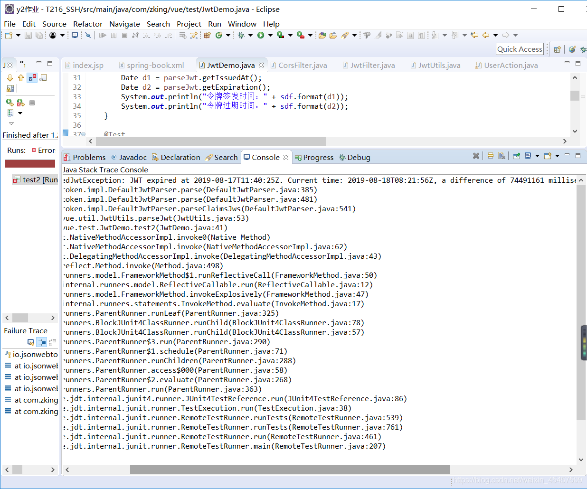Click the Back navigation arrow icon

click(485, 35)
